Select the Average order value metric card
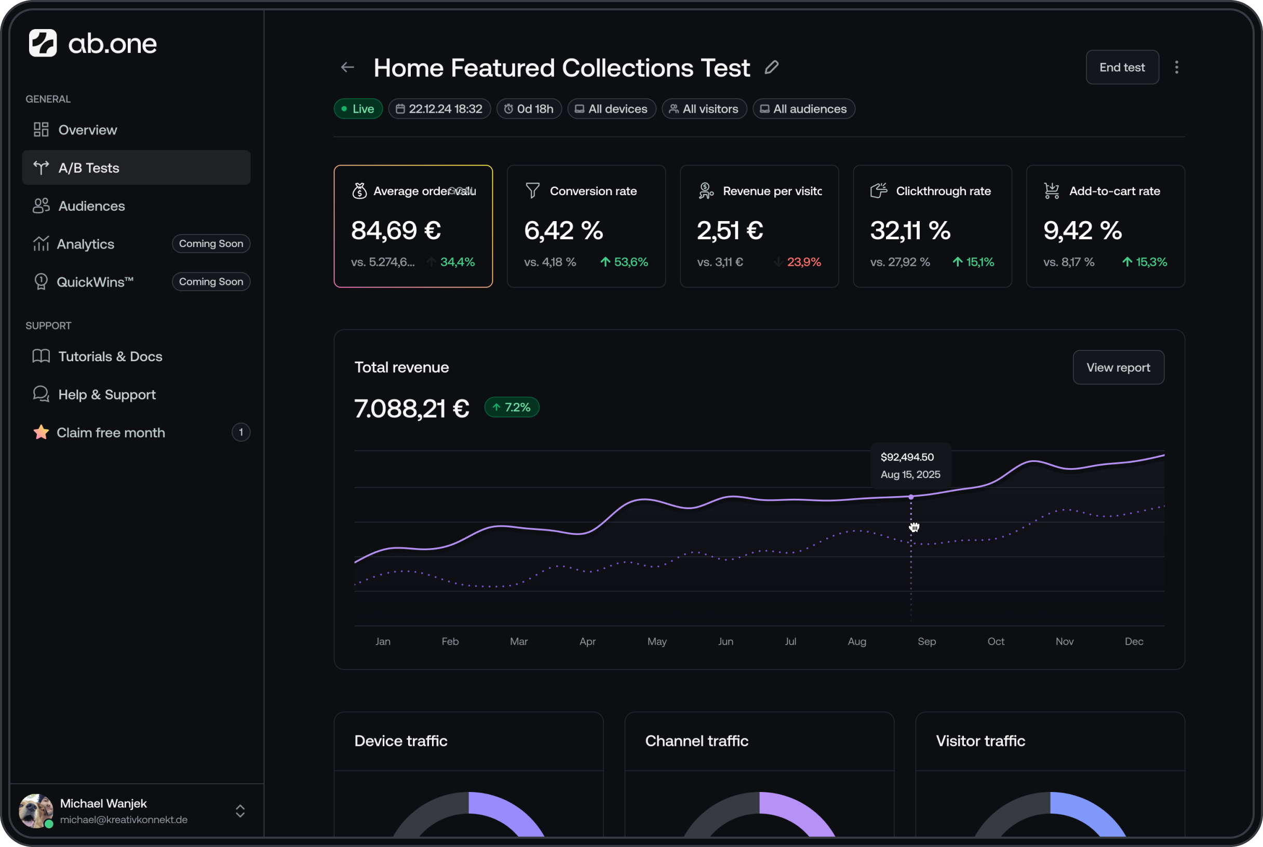The height and width of the screenshot is (847, 1263). (413, 226)
